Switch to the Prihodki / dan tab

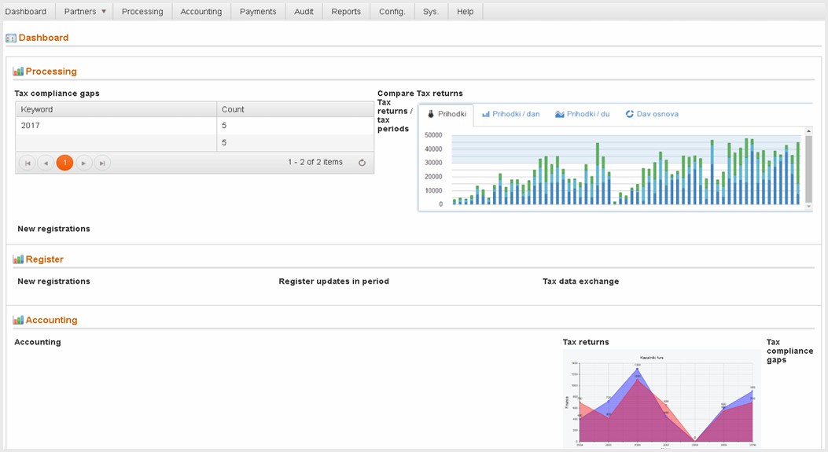click(510, 114)
